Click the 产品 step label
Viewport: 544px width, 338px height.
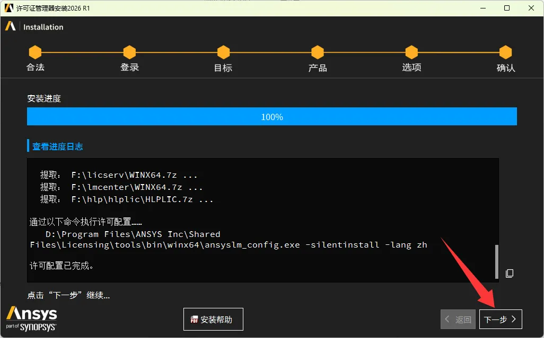coord(318,68)
